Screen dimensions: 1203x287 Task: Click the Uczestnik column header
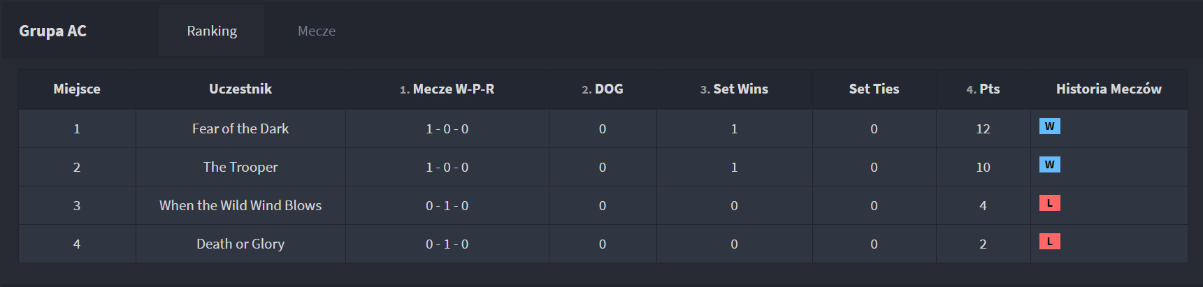[x=240, y=89]
